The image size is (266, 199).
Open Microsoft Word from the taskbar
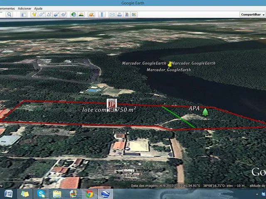pyautogui.click(x=8, y=194)
